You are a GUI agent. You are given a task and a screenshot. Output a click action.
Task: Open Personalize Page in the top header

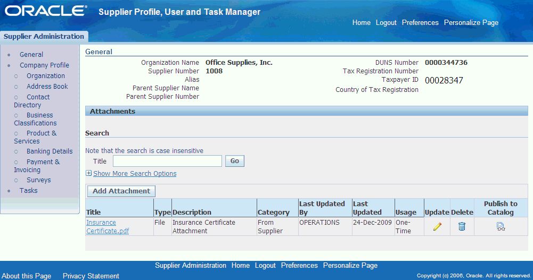click(471, 23)
